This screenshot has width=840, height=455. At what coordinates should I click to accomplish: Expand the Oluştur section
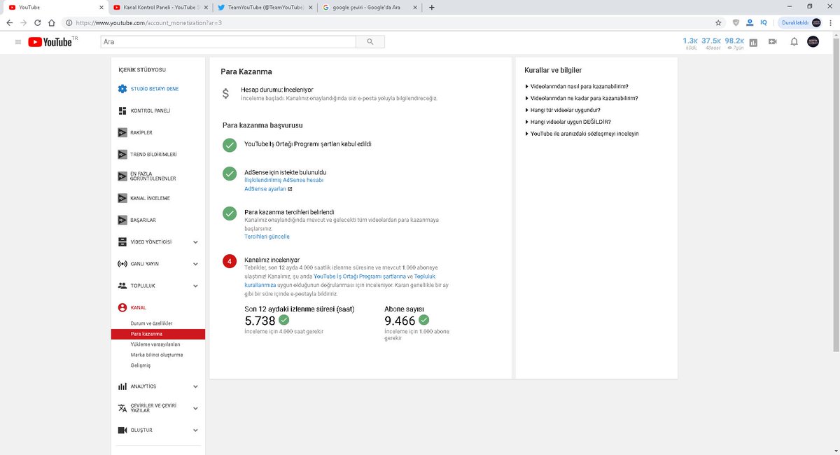(195, 430)
